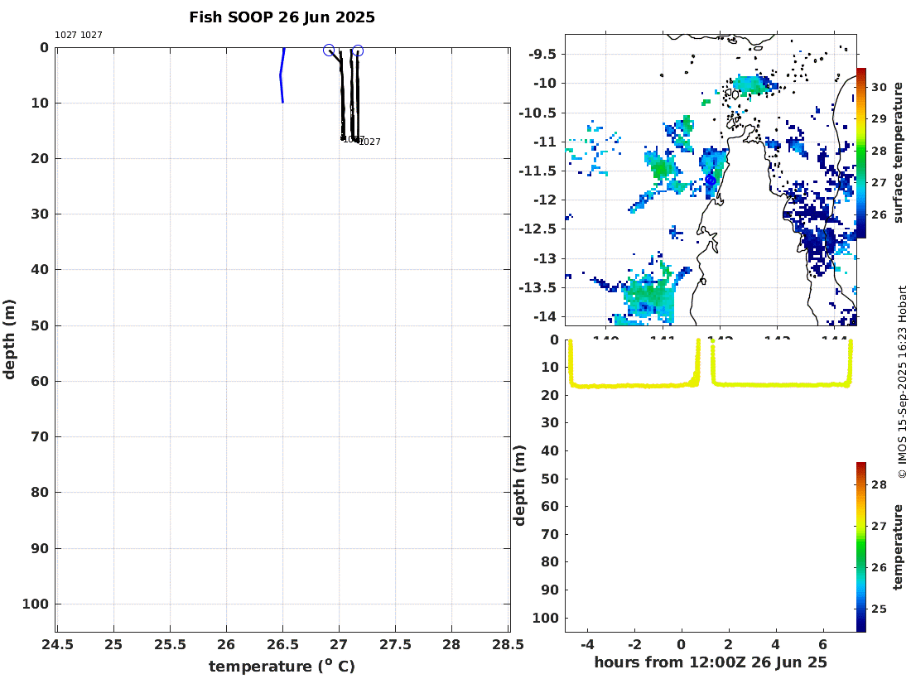
Task: Click the 6 tick on hours axis
Action: coord(822,644)
